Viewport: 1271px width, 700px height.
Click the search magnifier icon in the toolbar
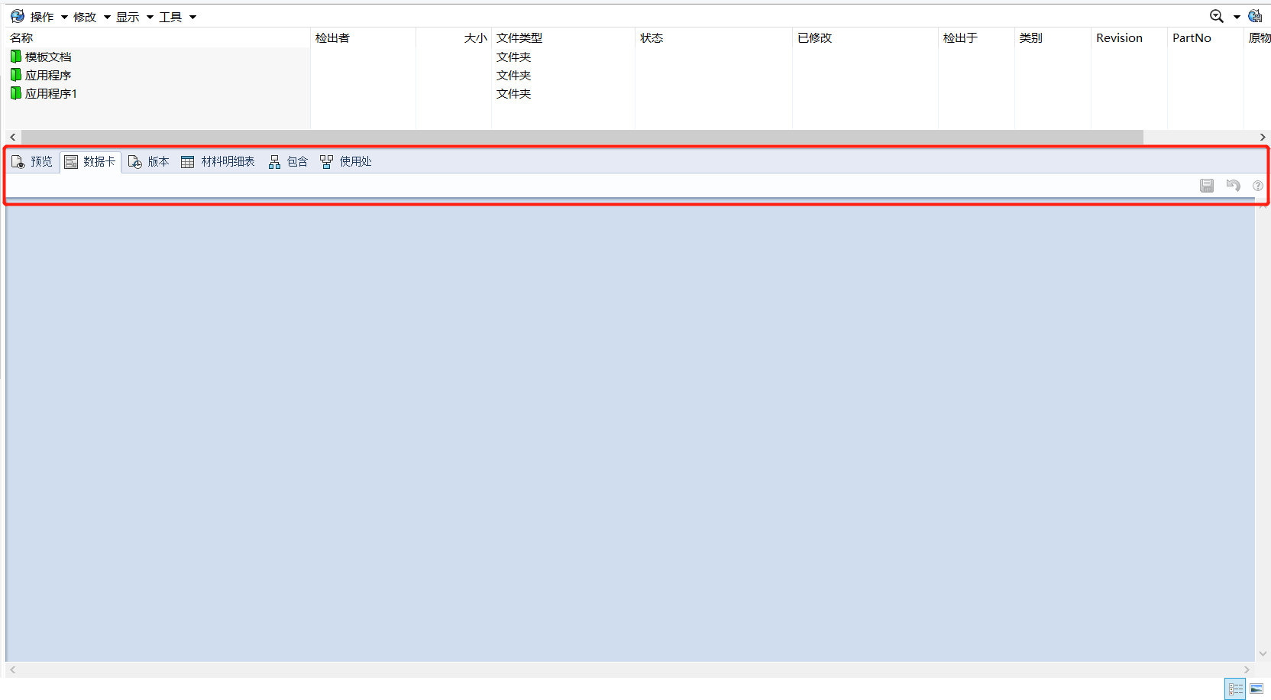point(1216,16)
